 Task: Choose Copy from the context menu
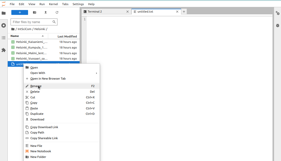tap(62, 103)
